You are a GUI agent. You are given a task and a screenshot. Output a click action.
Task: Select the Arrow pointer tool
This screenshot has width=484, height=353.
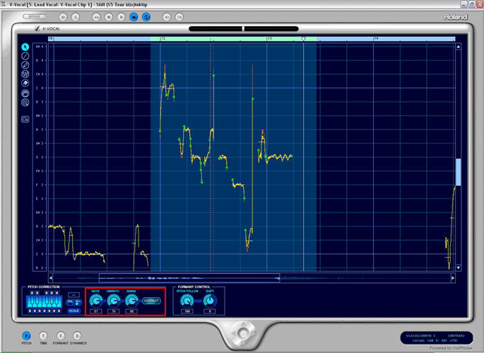coord(25,47)
